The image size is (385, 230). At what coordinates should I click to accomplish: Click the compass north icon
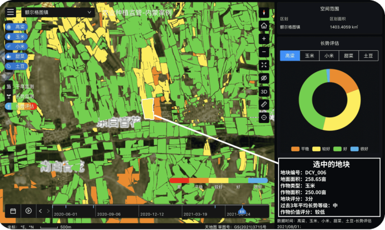(264, 12)
